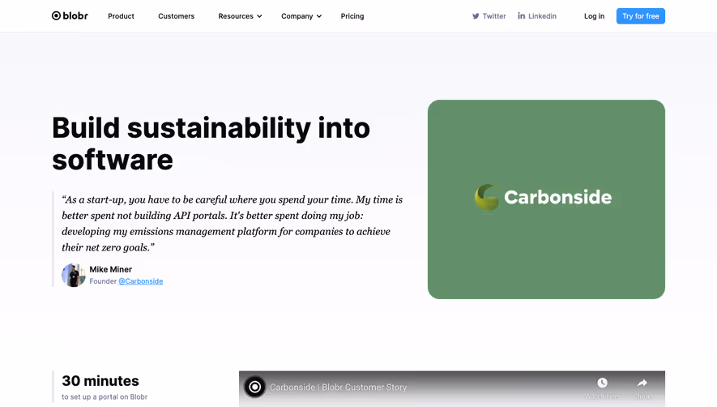Click the Carbonside logo card
Image resolution: width=717 pixels, height=407 pixels.
tap(546, 199)
